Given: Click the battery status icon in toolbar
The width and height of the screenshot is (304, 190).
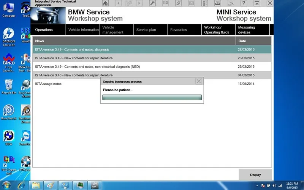Looking at the screenshot, I should click(204, 3).
